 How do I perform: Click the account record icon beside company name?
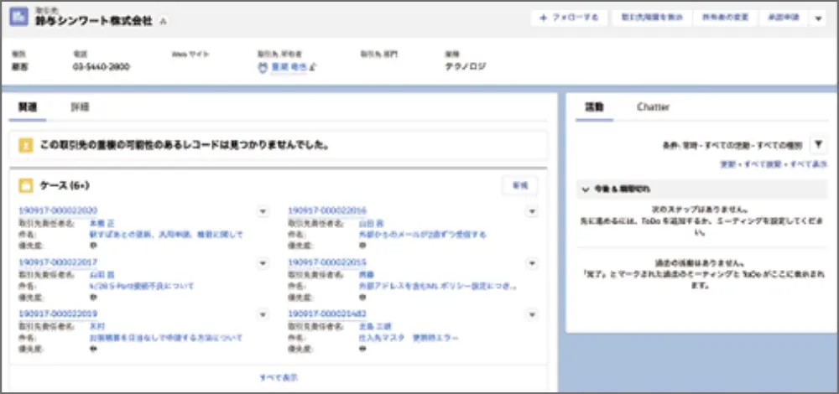[20, 18]
